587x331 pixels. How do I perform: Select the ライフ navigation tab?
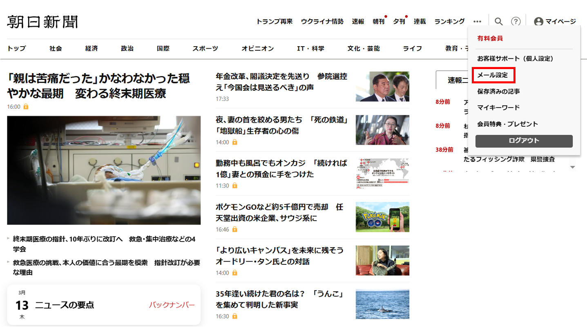click(413, 48)
